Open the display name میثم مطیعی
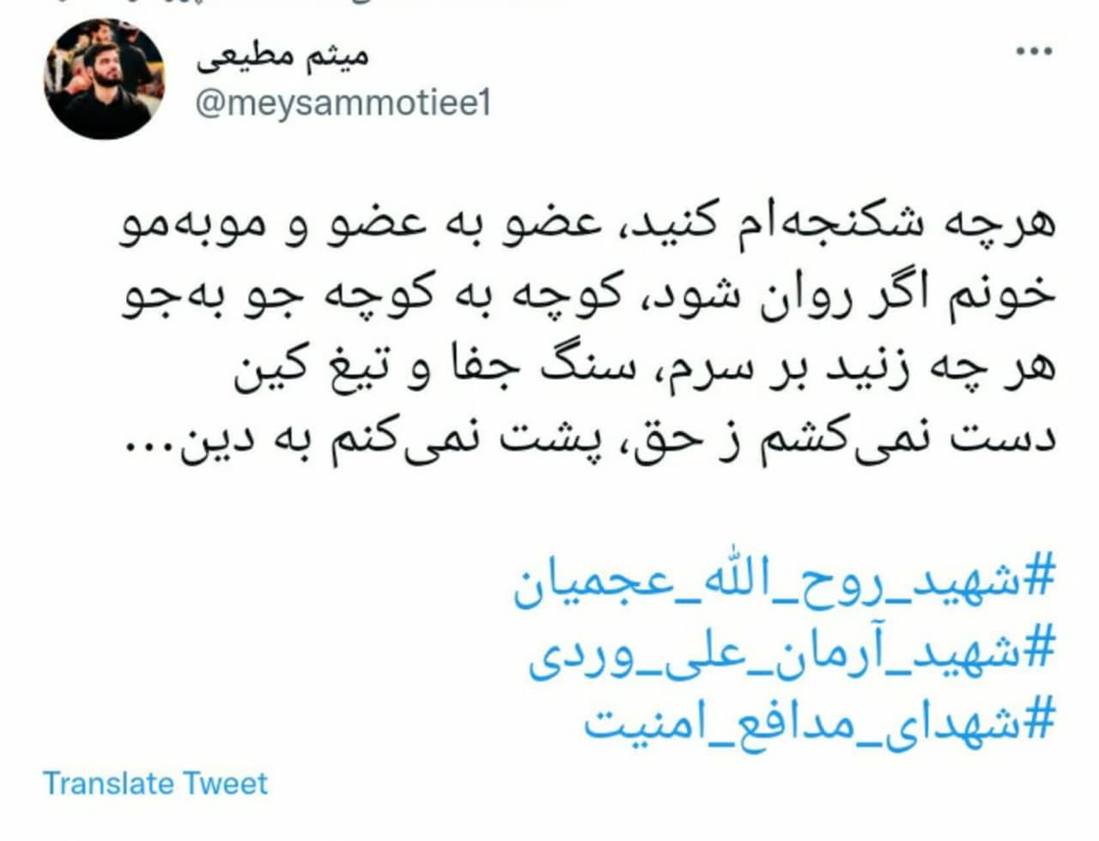 click(x=283, y=57)
